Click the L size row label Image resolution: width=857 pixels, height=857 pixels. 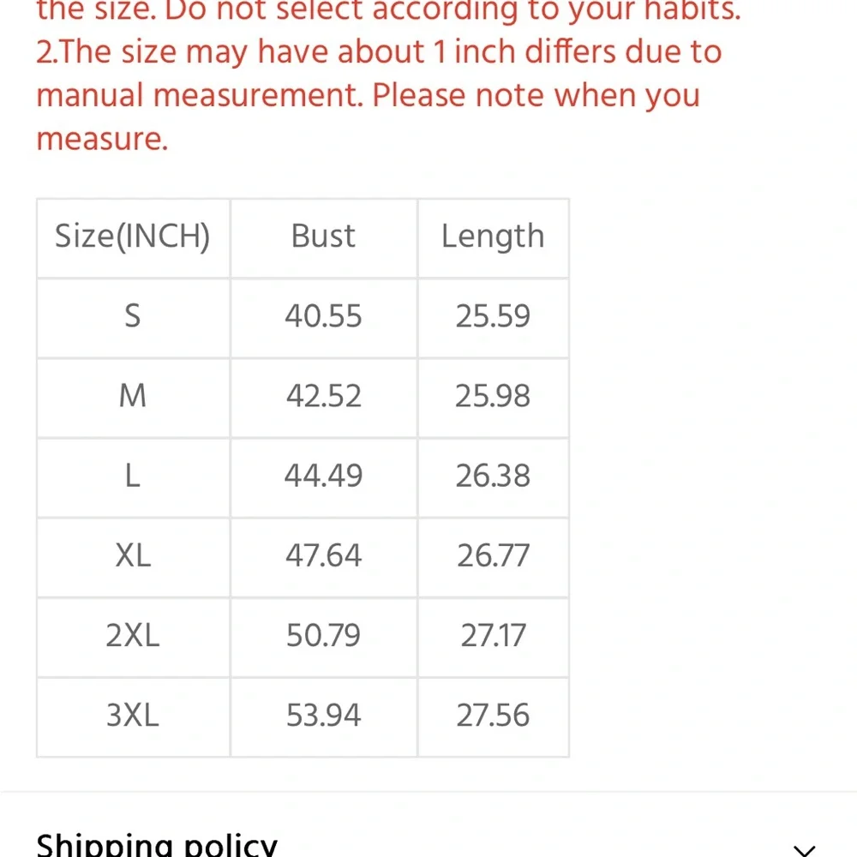tap(133, 476)
